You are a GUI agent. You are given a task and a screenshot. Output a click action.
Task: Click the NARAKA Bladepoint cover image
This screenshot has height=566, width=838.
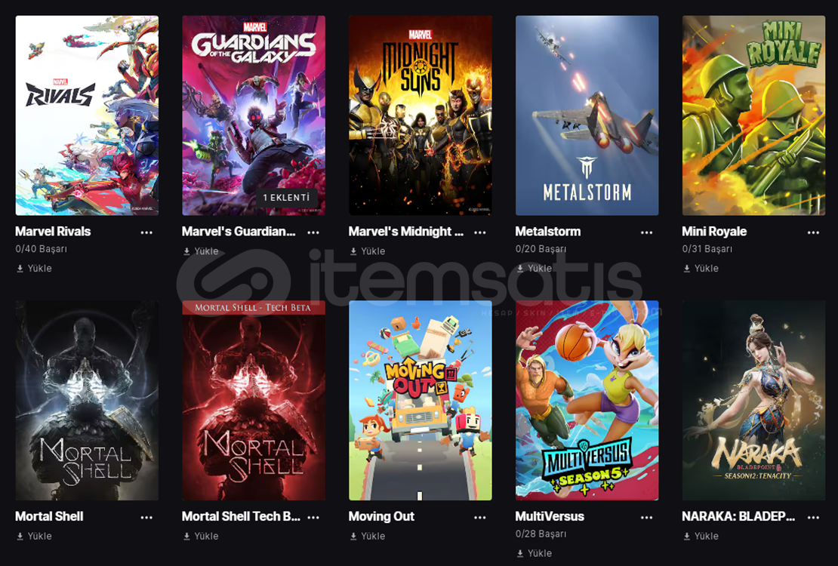753,400
